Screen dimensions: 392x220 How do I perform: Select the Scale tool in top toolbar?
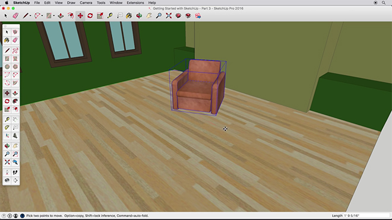[x=100, y=16]
